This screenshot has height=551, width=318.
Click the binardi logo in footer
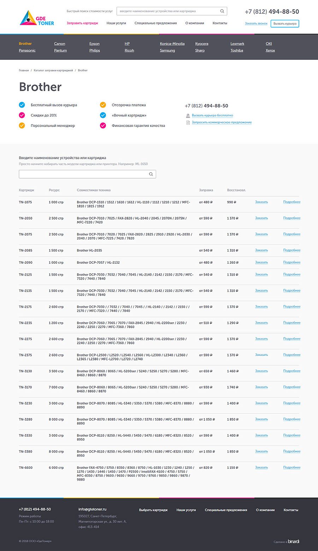coord(294,541)
